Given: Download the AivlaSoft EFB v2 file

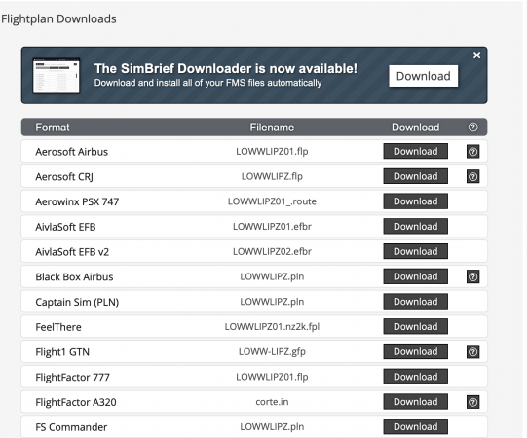Looking at the screenshot, I should pyautogui.click(x=416, y=251).
